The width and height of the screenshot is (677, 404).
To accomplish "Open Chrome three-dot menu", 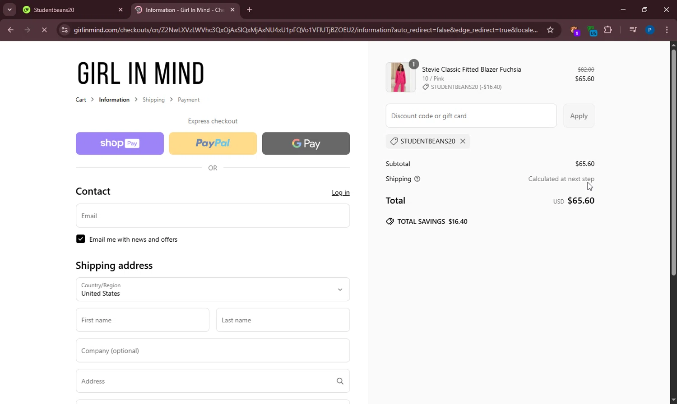I will [x=667, y=30].
